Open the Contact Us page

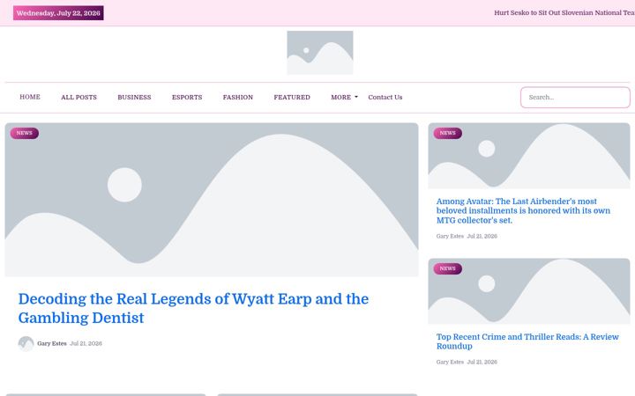(x=385, y=98)
